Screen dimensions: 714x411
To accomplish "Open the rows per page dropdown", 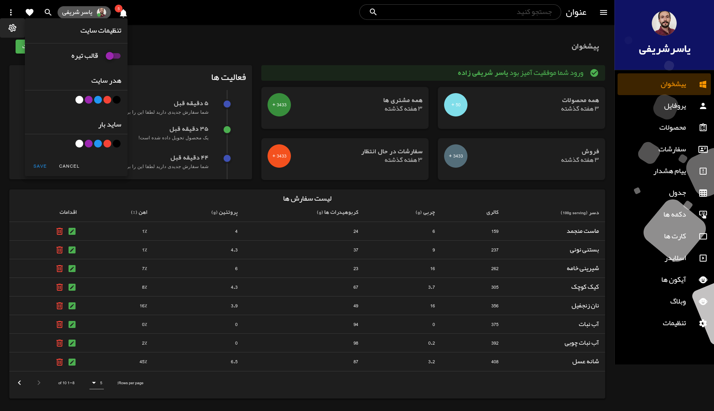I will pos(96,383).
